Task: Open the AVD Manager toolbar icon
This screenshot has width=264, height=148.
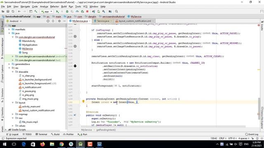Action: point(99,12)
